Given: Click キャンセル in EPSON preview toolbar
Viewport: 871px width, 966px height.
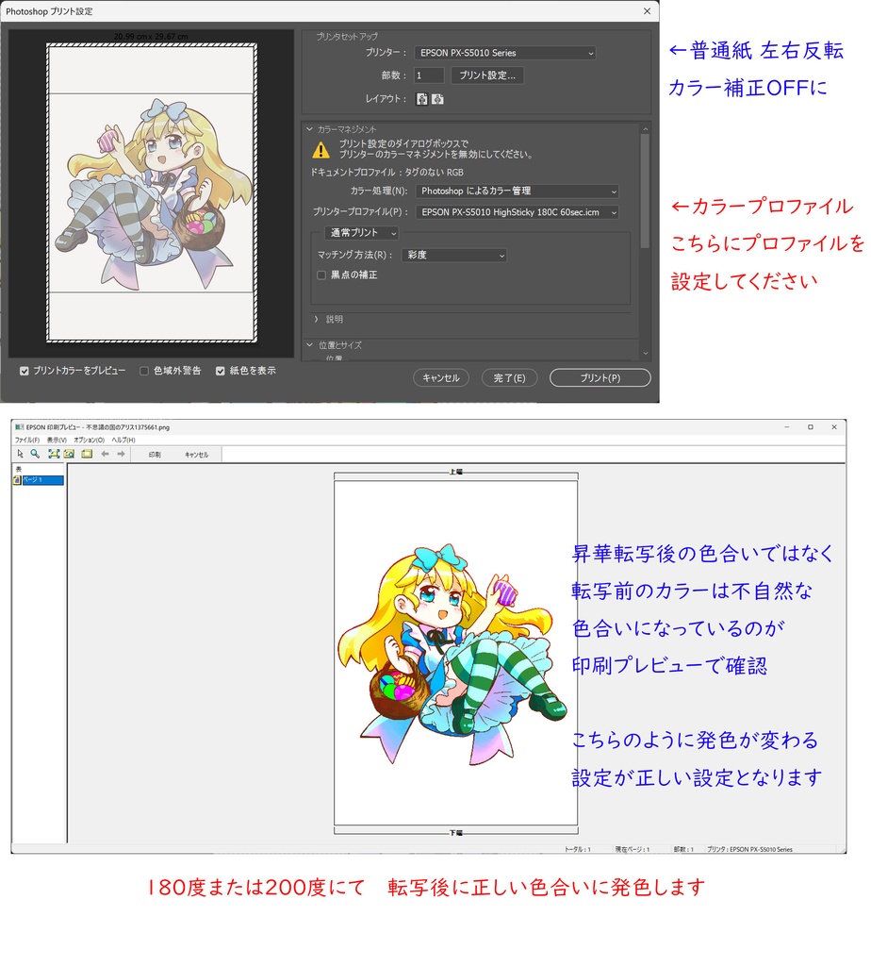Looking at the screenshot, I should pyautogui.click(x=196, y=455).
